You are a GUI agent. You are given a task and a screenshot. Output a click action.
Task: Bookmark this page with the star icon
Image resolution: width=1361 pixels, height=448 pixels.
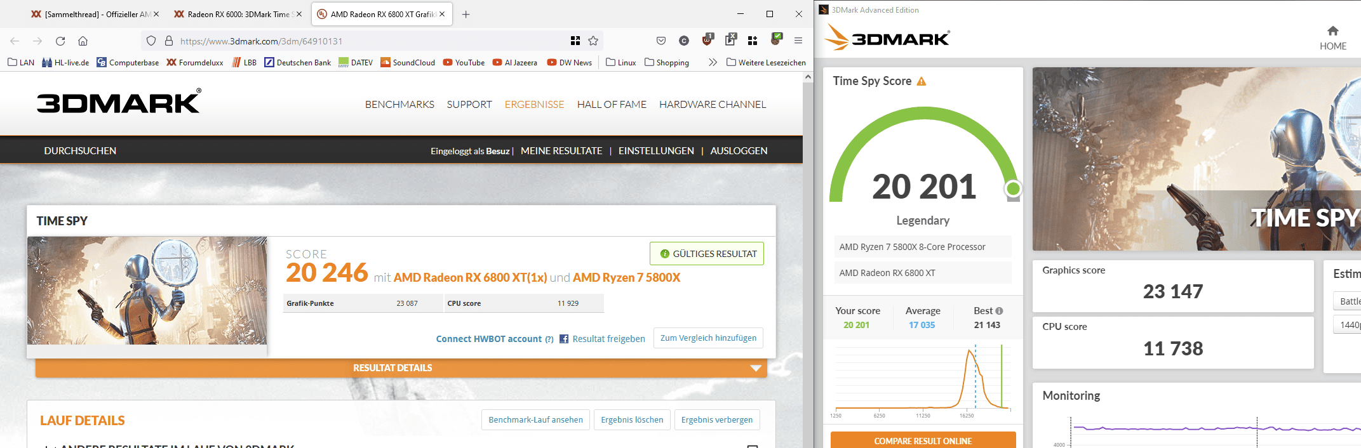coord(593,41)
